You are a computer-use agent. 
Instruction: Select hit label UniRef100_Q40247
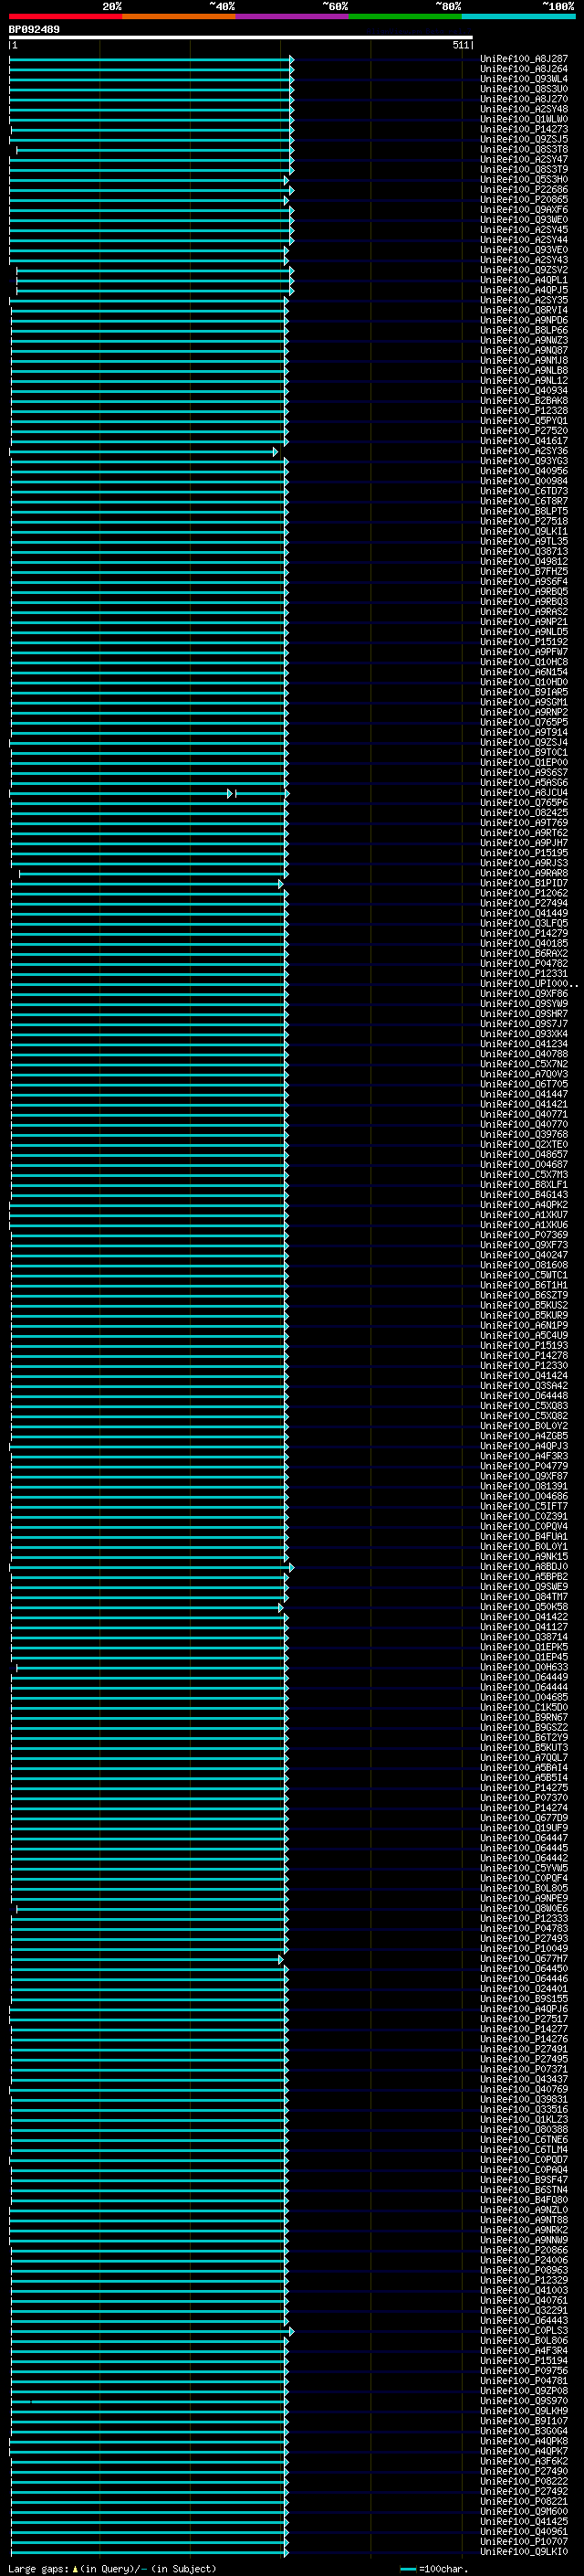(523, 1254)
